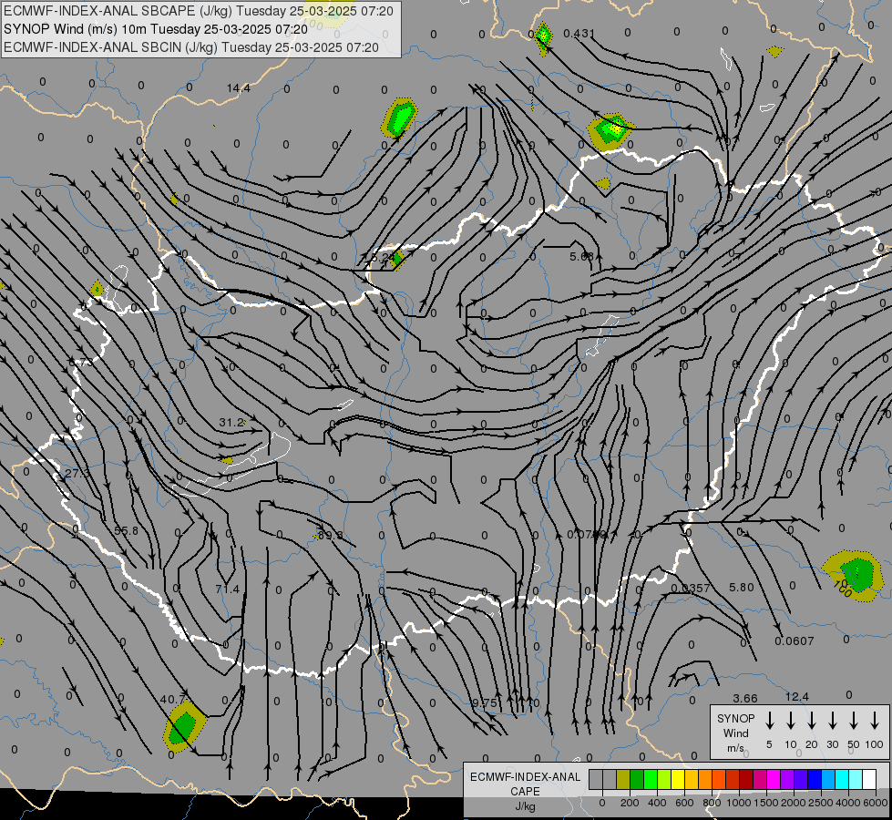Click the 12.4 value above wind legend
This screenshot has width=892, height=820.
point(796,696)
